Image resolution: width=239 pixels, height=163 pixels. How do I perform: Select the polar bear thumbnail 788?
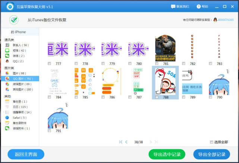pyautogui.click(x=166, y=81)
